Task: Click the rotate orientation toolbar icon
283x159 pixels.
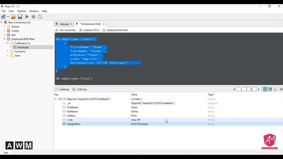Action: click(x=40, y=17)
